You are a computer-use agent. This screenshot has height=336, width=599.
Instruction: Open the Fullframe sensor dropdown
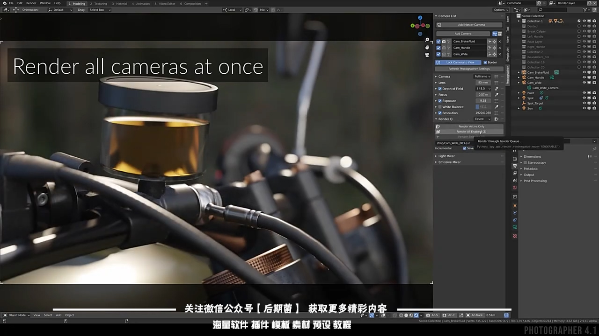tap(482, 77)
